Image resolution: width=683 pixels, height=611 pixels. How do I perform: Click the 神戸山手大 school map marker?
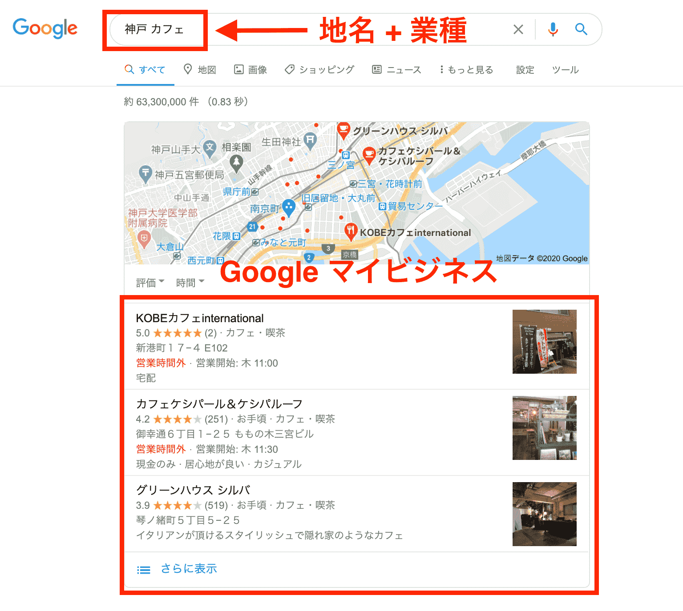tap(210, 149)
